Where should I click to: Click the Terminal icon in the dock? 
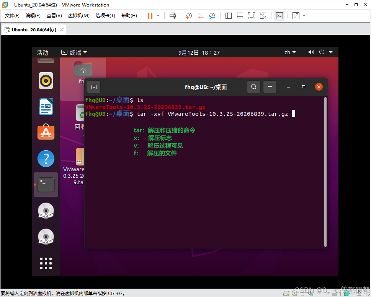46,185
